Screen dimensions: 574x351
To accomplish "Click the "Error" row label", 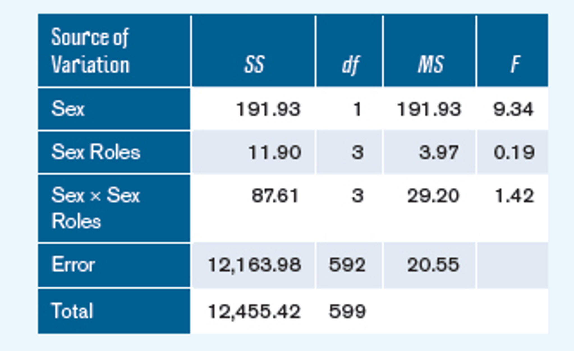I will pos(74,264).
